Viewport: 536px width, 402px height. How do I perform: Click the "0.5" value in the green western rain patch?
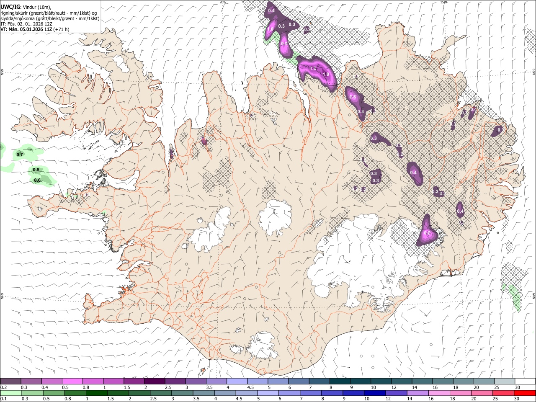36,170
